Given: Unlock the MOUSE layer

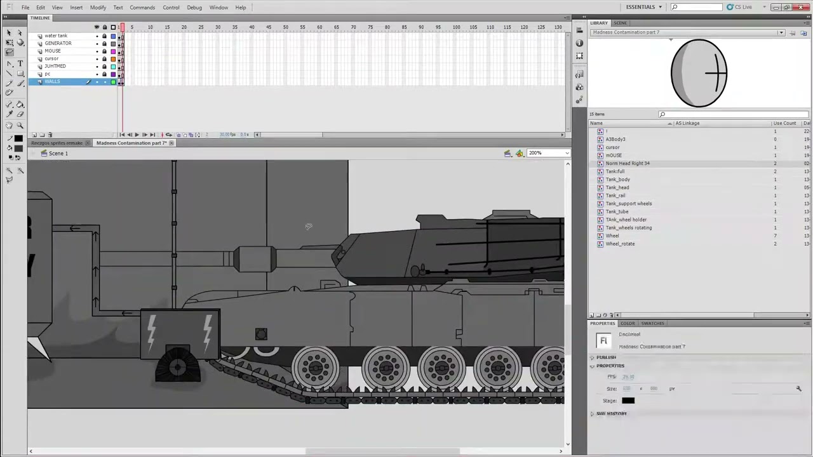Looking at the screenshot, I should click(x=105, y=51).
